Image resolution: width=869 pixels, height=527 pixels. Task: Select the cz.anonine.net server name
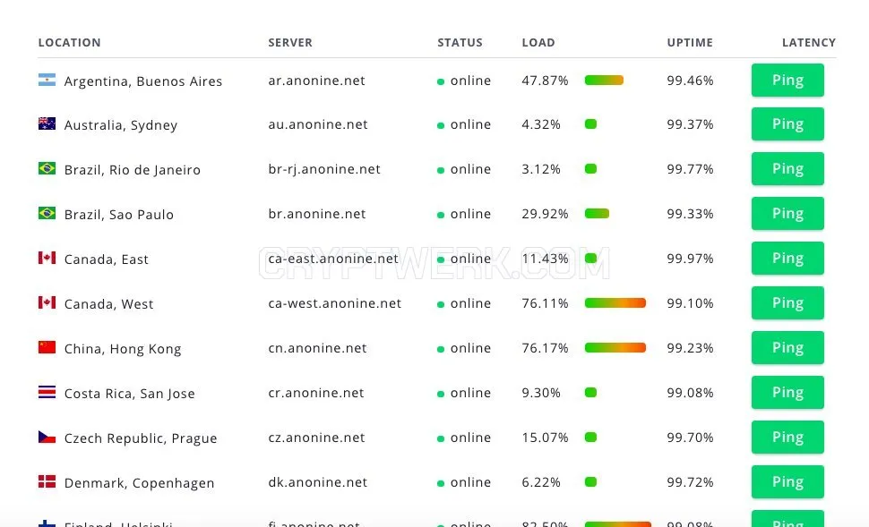[x=316, y=438]
